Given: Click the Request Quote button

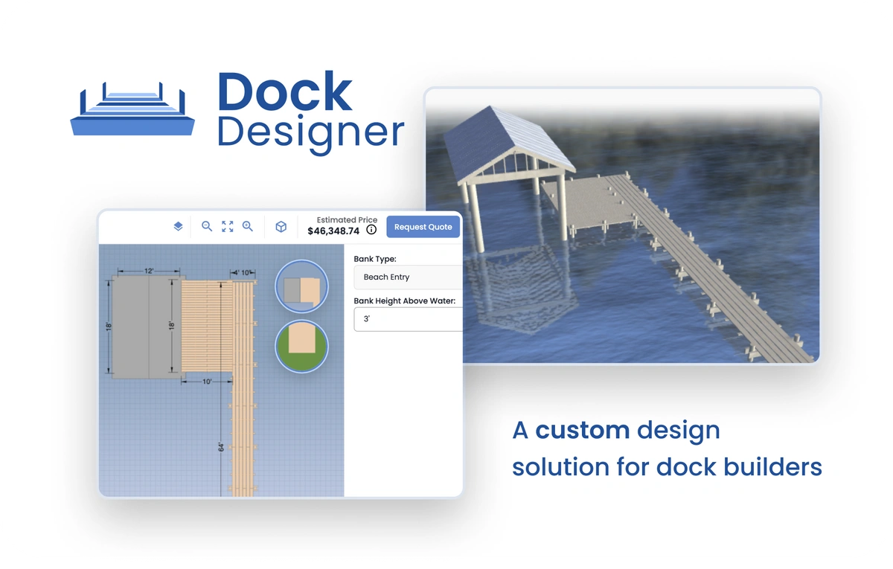Looking at the screenshot, I should pos(423,227).
